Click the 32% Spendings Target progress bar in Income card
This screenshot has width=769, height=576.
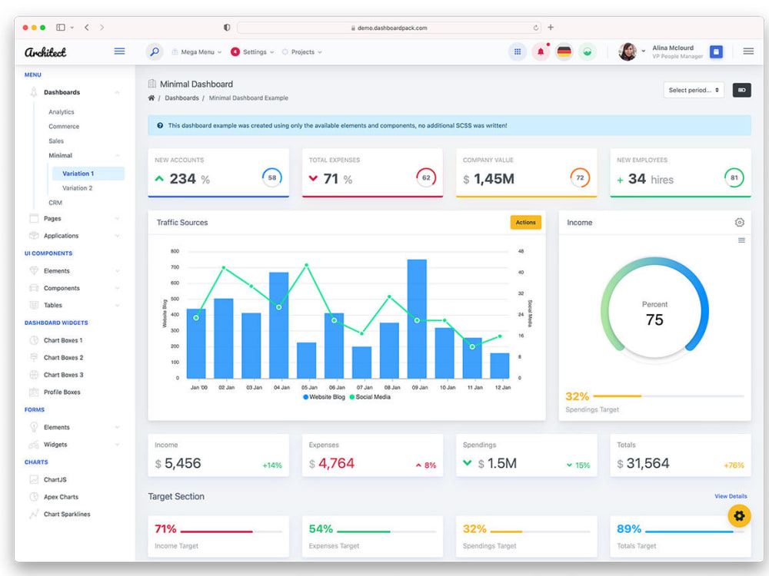[668, 396]
